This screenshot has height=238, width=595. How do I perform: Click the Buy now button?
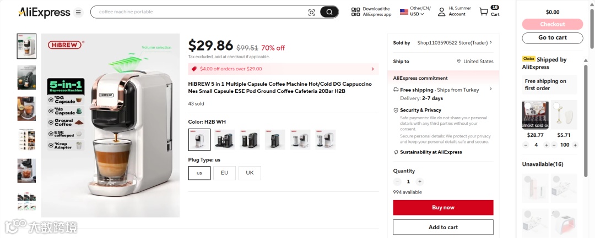pos(443,207)
